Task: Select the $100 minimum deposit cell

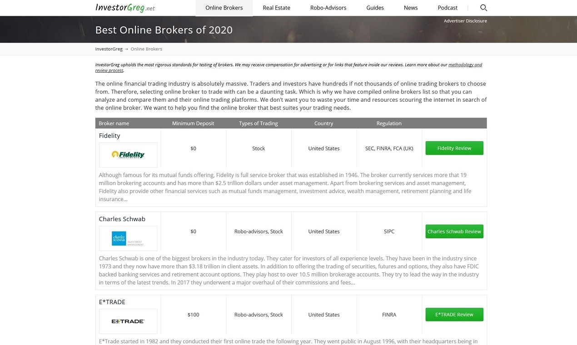Action: [194, 315]
